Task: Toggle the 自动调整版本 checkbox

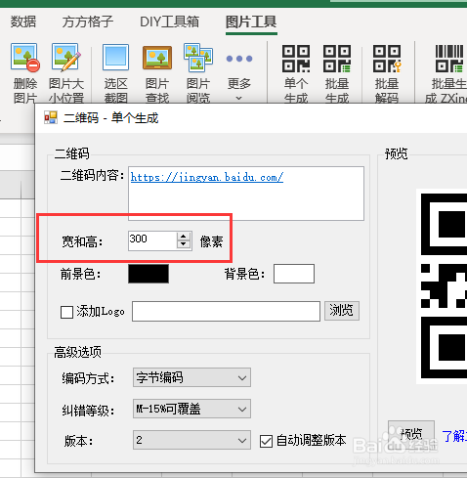Action: (x=266, y=442)
